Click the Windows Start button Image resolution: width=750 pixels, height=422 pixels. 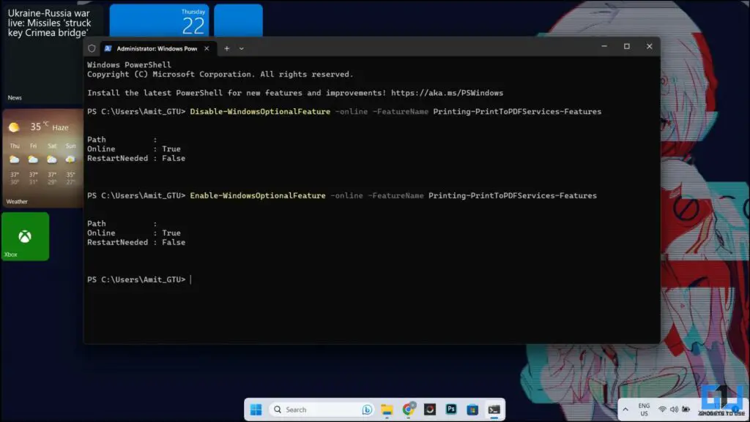point(256,409)
